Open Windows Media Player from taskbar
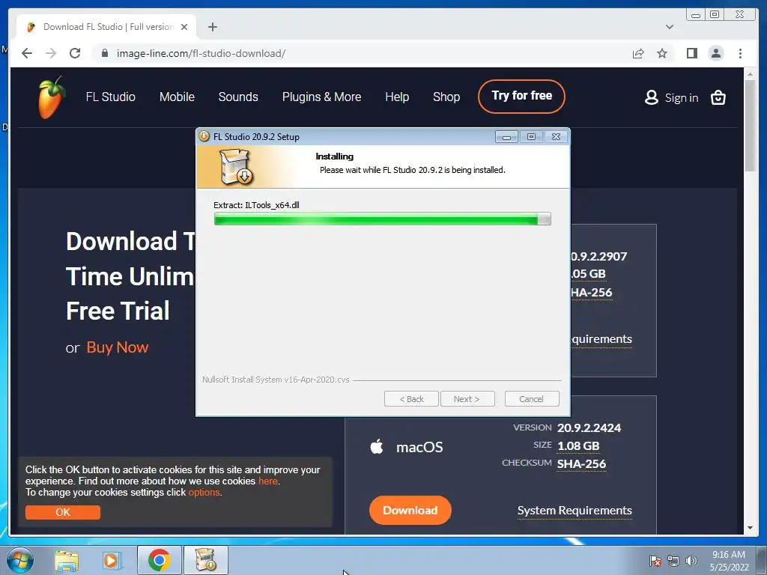 point(112,560)
